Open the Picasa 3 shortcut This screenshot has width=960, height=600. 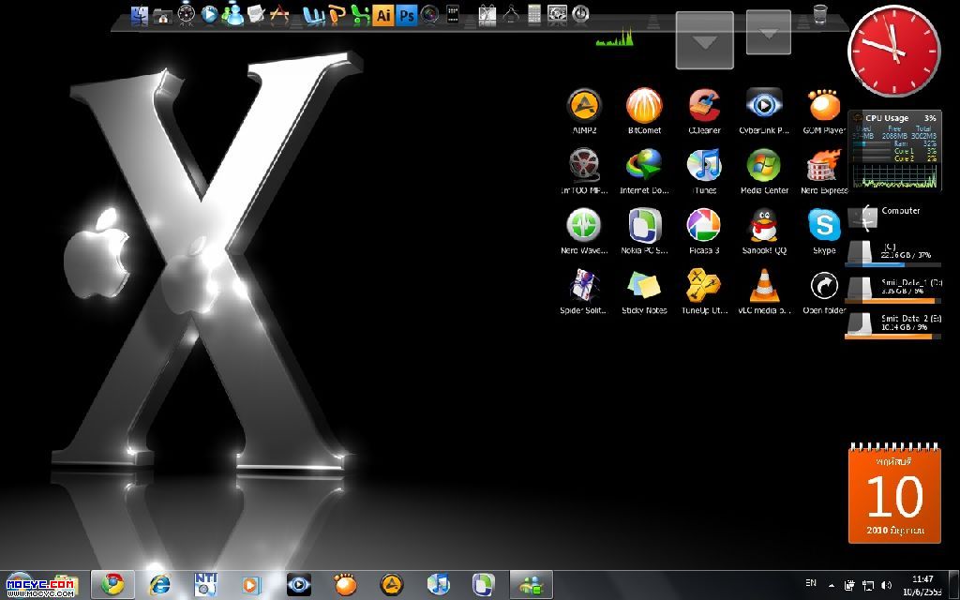tap(704, 231)
